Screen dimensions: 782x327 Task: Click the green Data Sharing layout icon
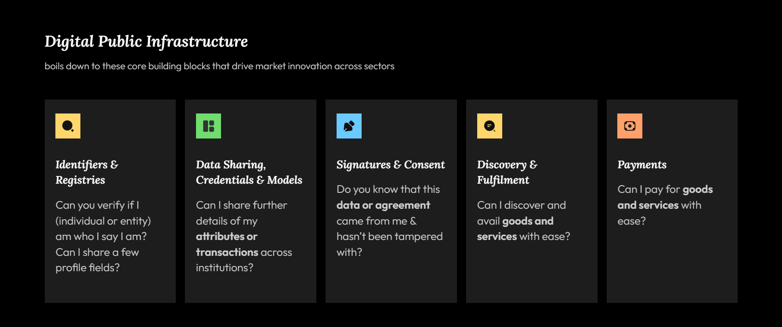209,126
